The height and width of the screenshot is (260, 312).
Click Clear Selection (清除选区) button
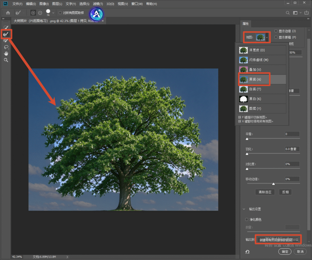(x=265, y=192)
